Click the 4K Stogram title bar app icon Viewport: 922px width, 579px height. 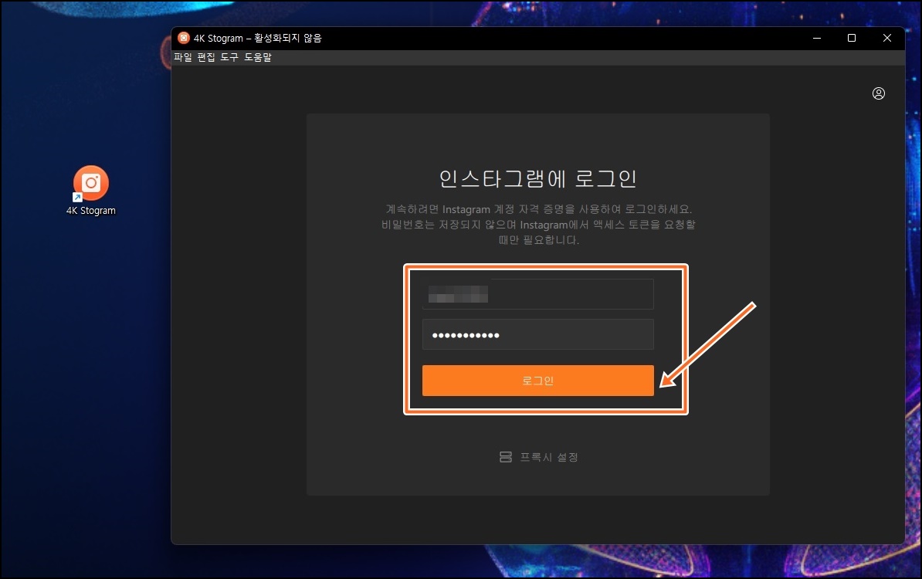tap(184, 38)
